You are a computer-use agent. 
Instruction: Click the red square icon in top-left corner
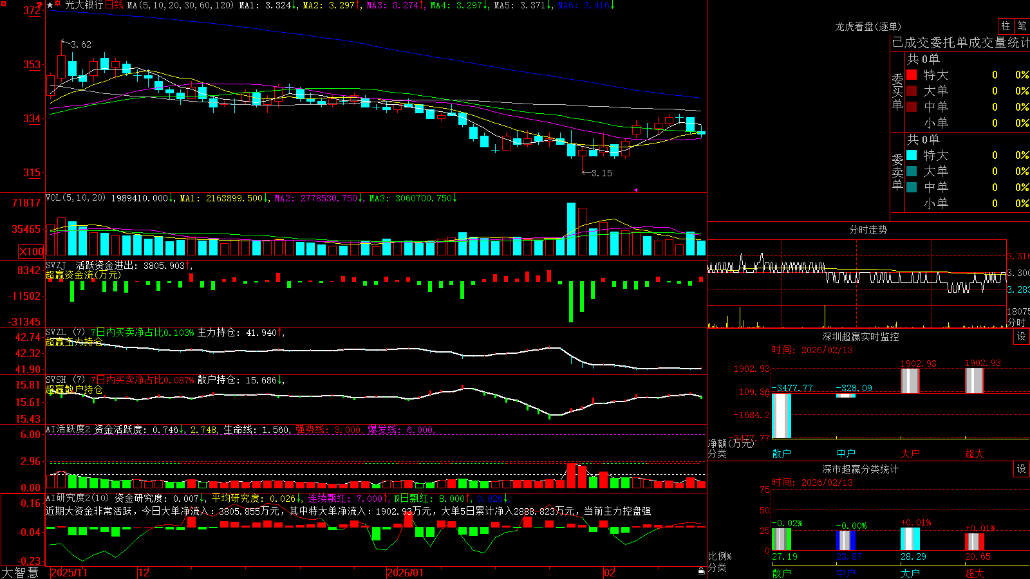point(3,4)
